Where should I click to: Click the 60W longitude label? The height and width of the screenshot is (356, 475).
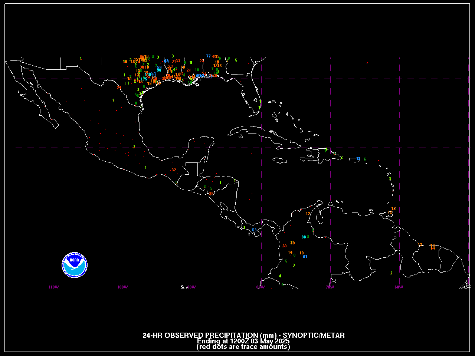point(399,287)
